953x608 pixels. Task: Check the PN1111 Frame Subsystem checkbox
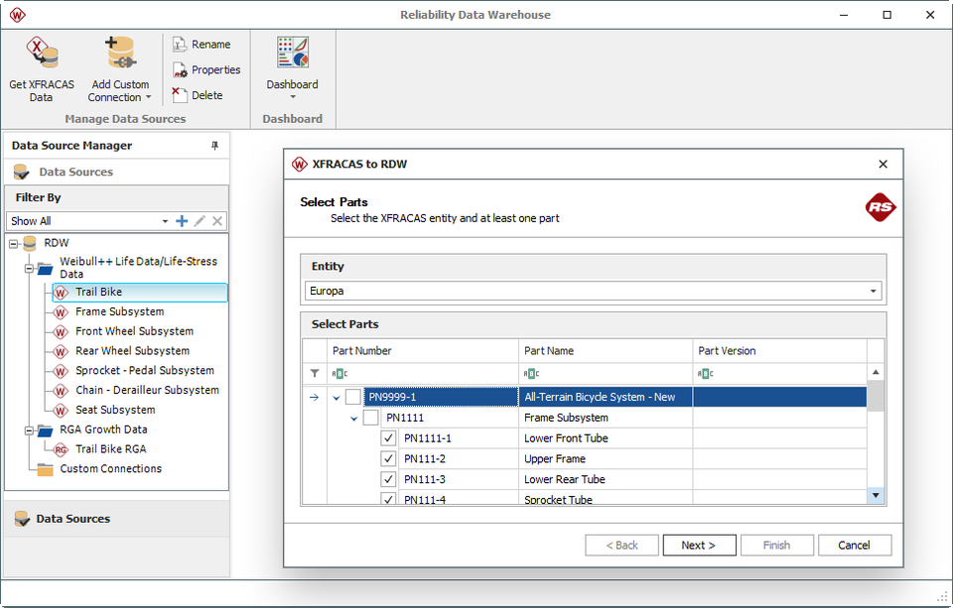tap(370, 418)
